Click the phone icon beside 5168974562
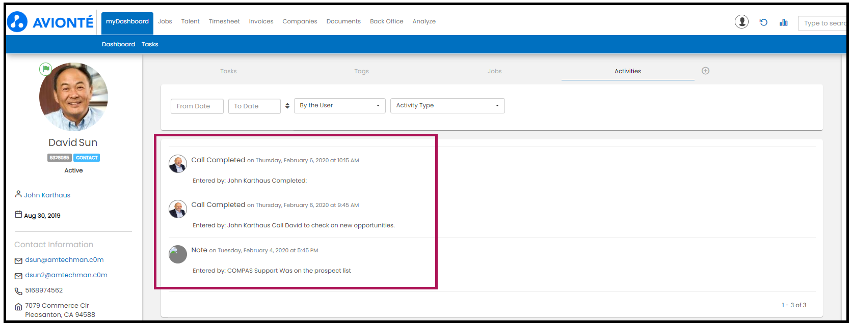Viewport: 852px width, 324px height. pos(18,291)
